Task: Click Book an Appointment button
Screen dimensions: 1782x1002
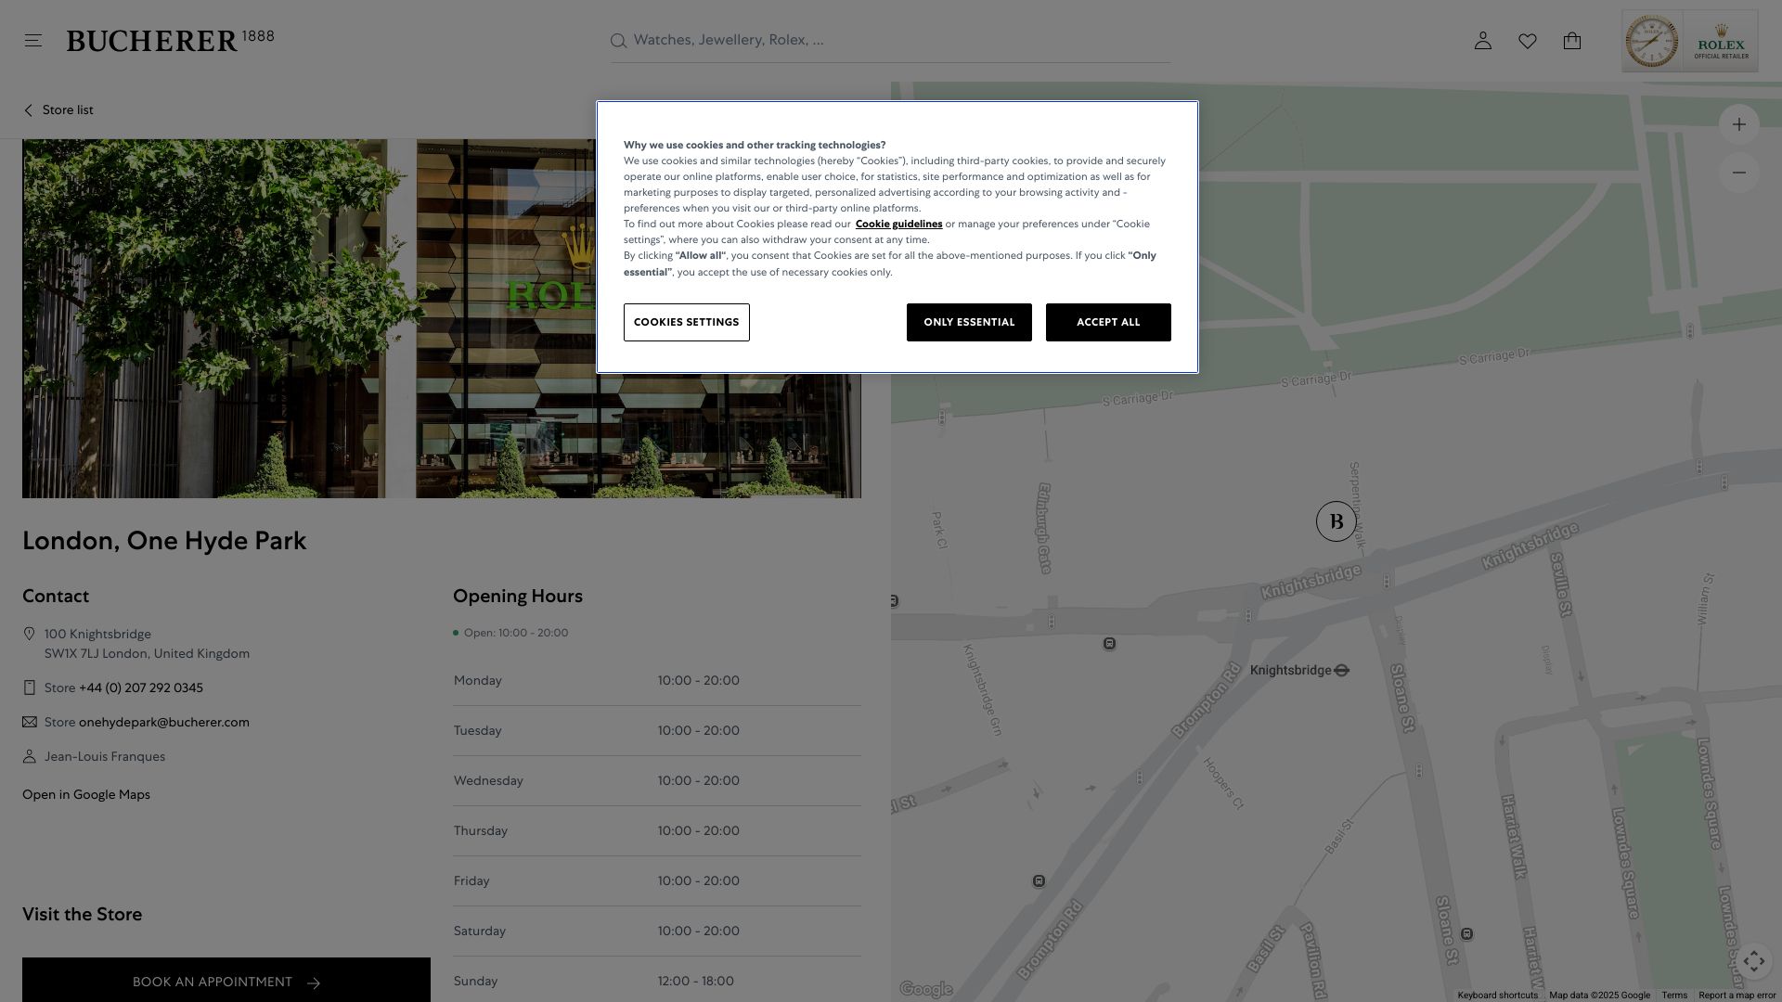Action: click(226, 980)
